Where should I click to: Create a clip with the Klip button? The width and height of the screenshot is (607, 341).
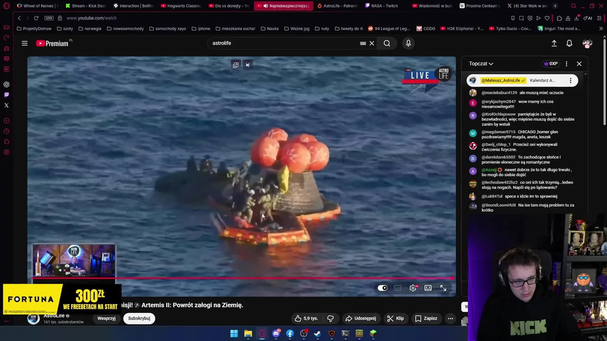[x=395, y=318]
